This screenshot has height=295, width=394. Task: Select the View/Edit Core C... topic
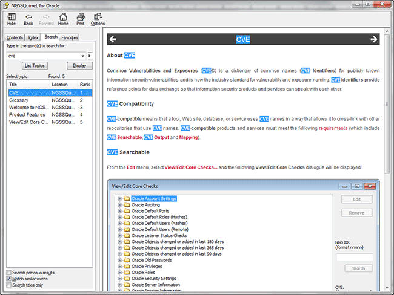(x=50, y=122)
